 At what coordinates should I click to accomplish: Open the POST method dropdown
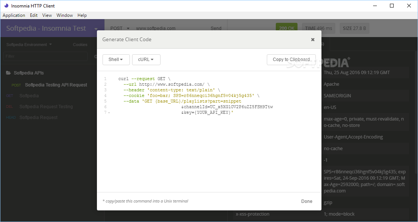click(120, 28)
